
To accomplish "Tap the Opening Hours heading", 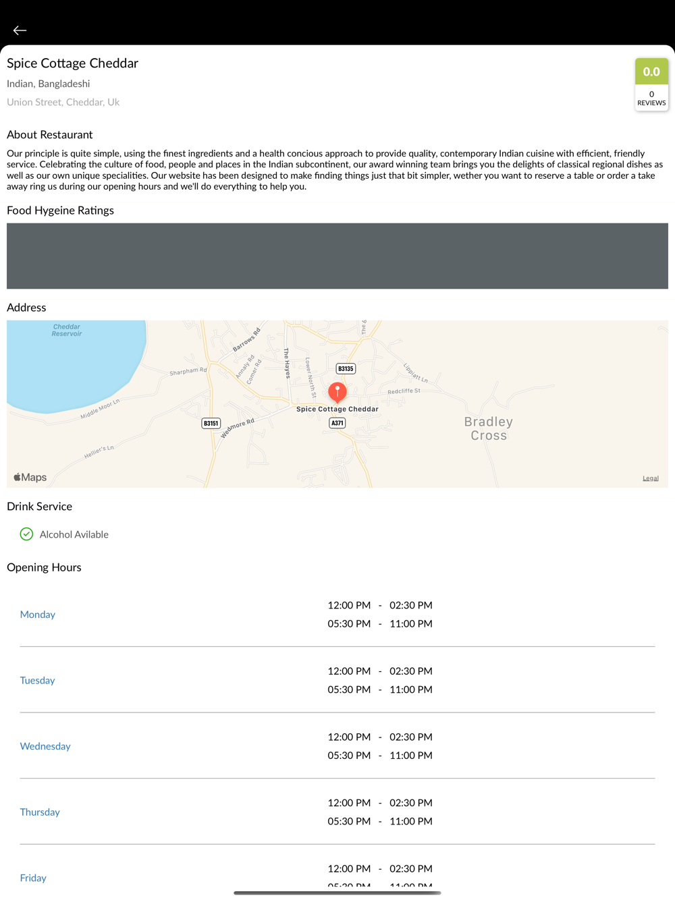I will [x=44, y=567].
